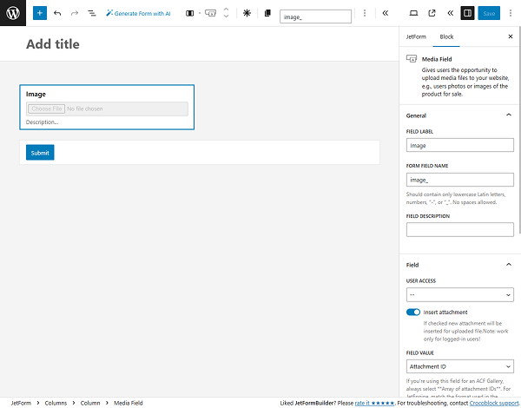
Task: Select Column in the breadcrumb
Action: coord(90,403)
